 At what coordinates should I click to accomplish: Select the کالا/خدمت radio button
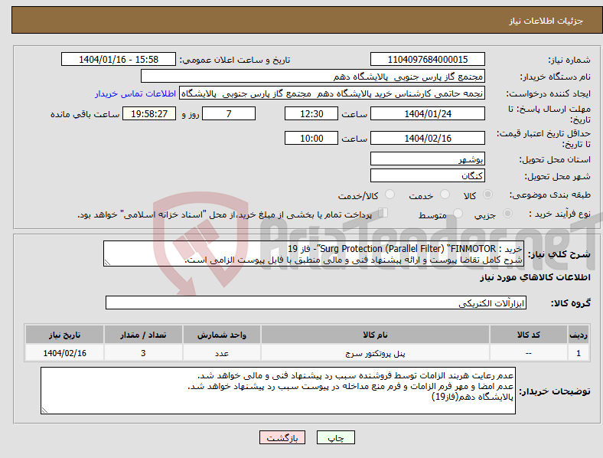(x=390, y=195)
